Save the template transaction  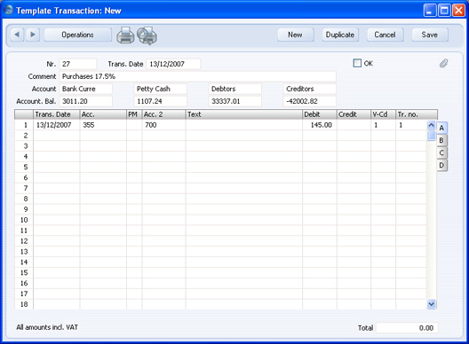pos(430,35)
